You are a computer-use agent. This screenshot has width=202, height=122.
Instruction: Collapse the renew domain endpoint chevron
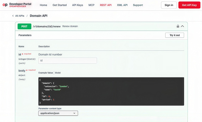(182, 26)
